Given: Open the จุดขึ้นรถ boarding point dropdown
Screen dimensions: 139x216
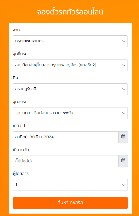Looking at the screenshot, I should tap(70, 65).
